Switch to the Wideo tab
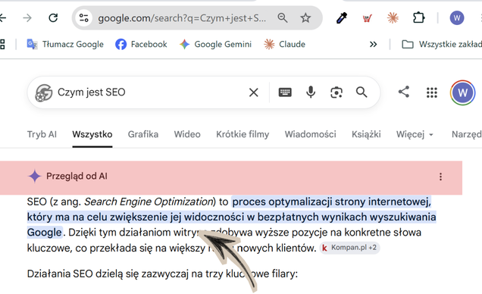Viewport: 482px width, 294px height. click(x=187, y=134)
